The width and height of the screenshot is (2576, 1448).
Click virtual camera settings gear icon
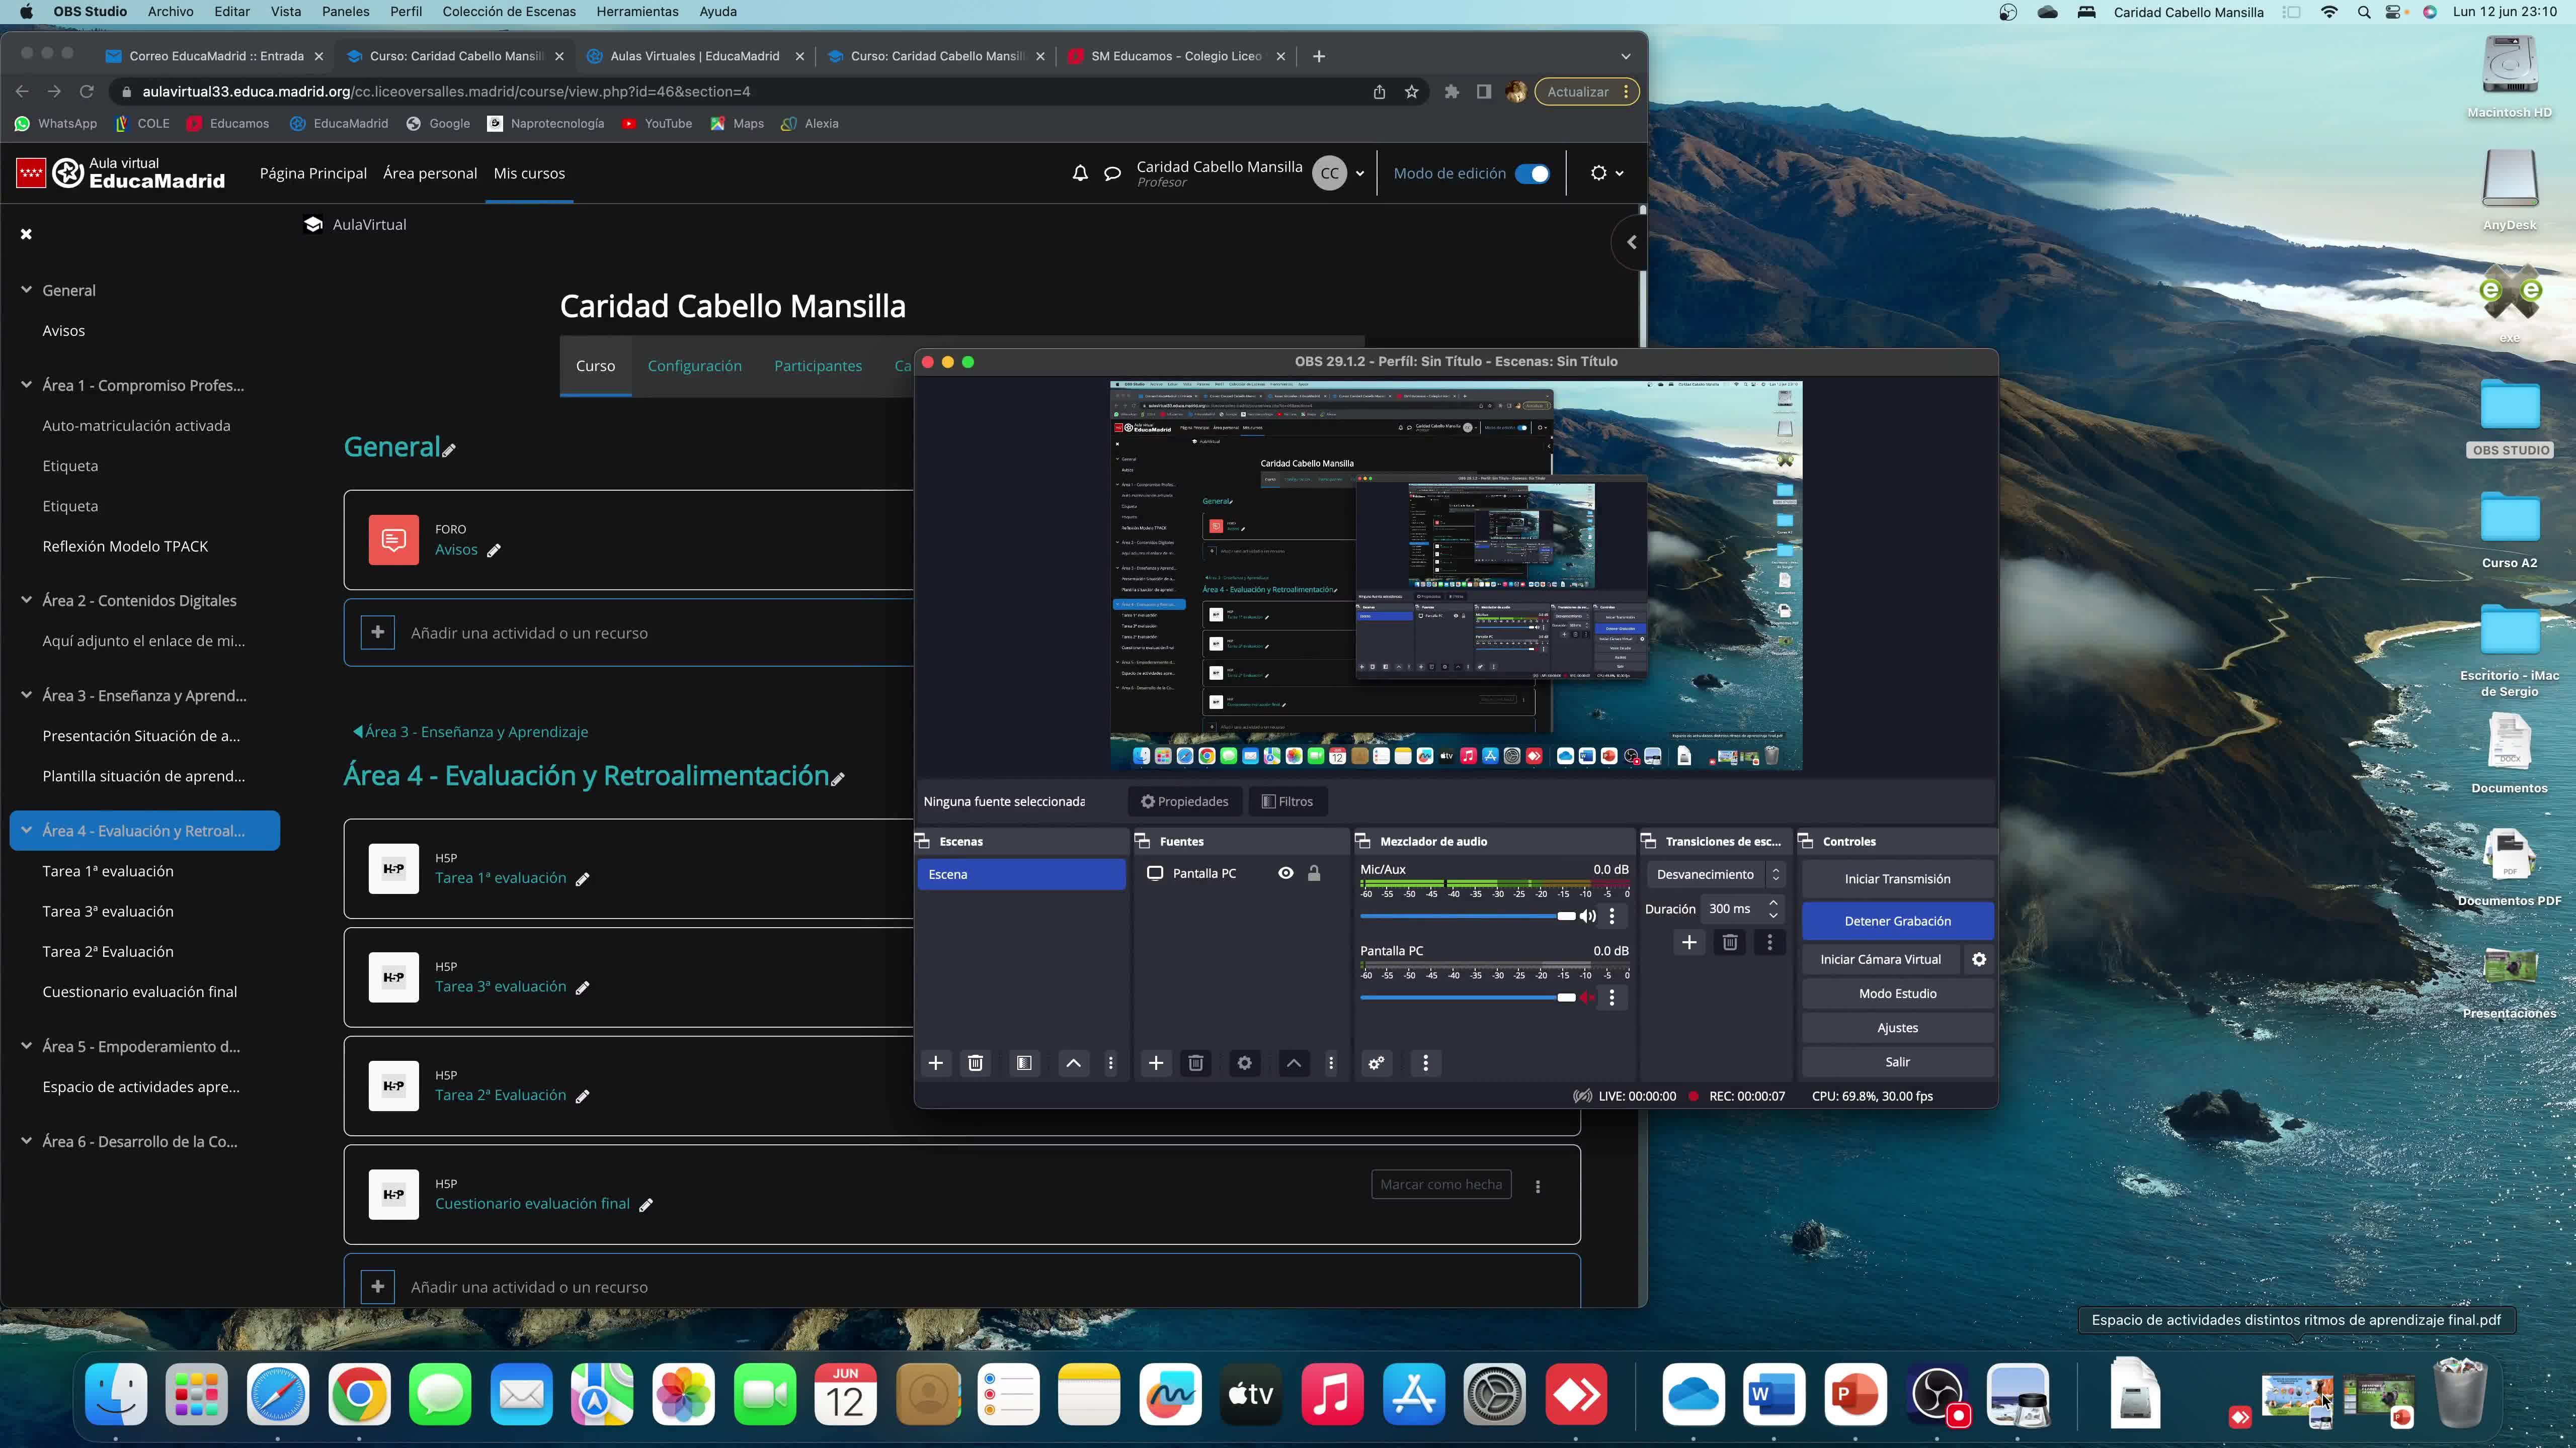pyautogui.click(x=1978, y=959)
